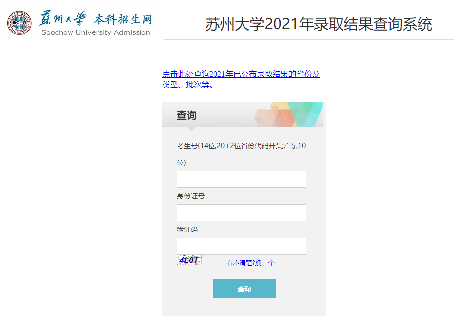The image size is (454, 324).
Task: Click the 考生号 field label text
Action: 241,146
